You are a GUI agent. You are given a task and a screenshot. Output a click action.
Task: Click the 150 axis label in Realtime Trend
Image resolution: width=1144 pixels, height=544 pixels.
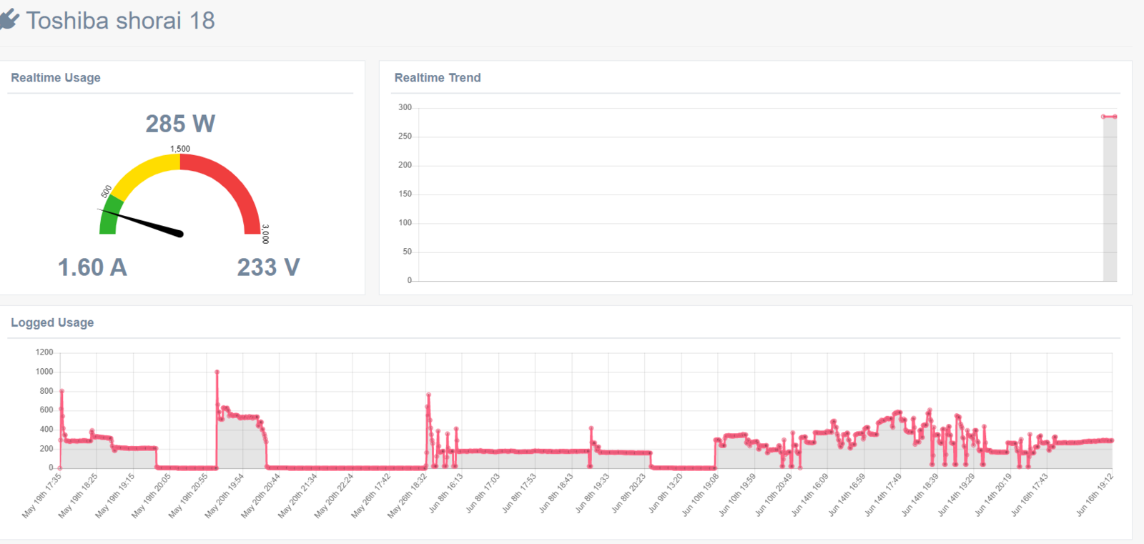pyautogui.click(x=405, y=194)
